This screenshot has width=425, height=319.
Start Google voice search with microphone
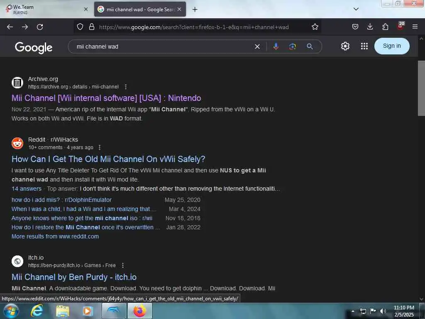[x=276, y=47]
